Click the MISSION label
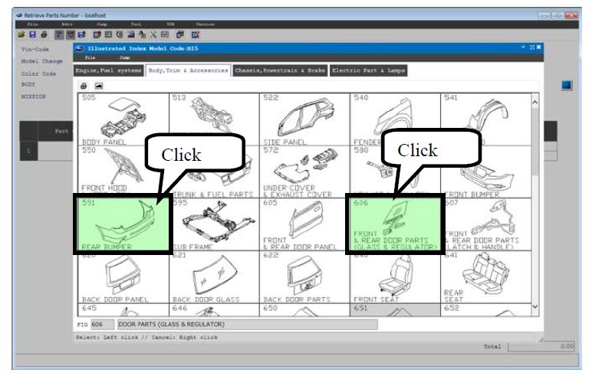The image size is (592, 376). coord(34,96)
